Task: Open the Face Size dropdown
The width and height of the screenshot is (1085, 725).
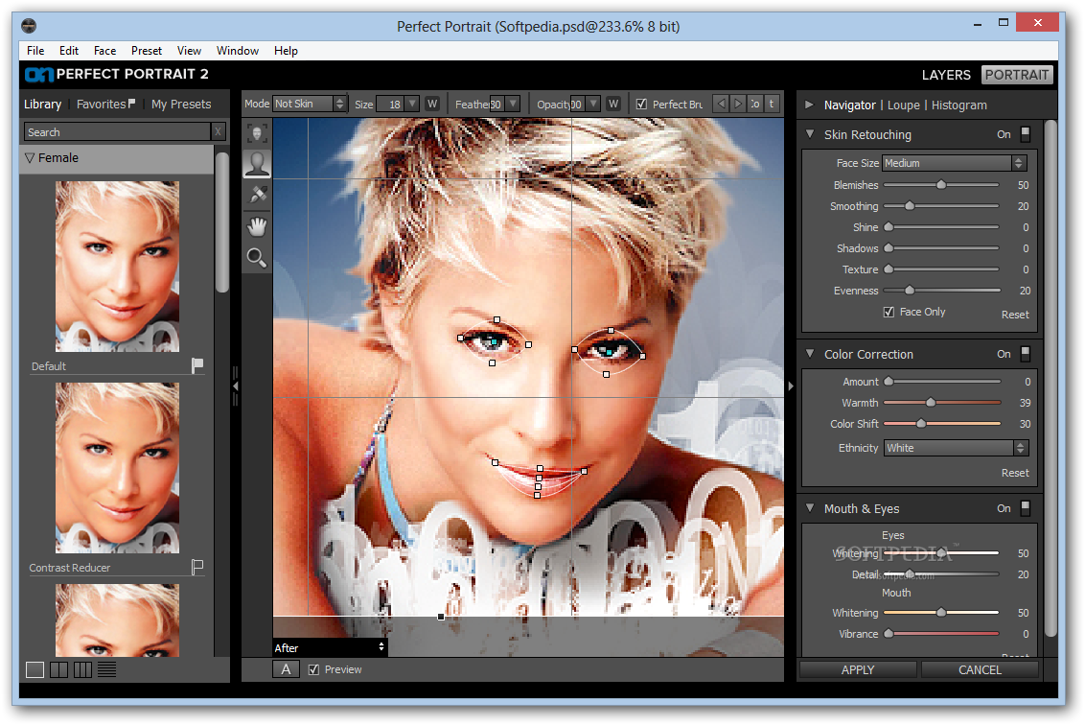Action: [x=955, y=163]
